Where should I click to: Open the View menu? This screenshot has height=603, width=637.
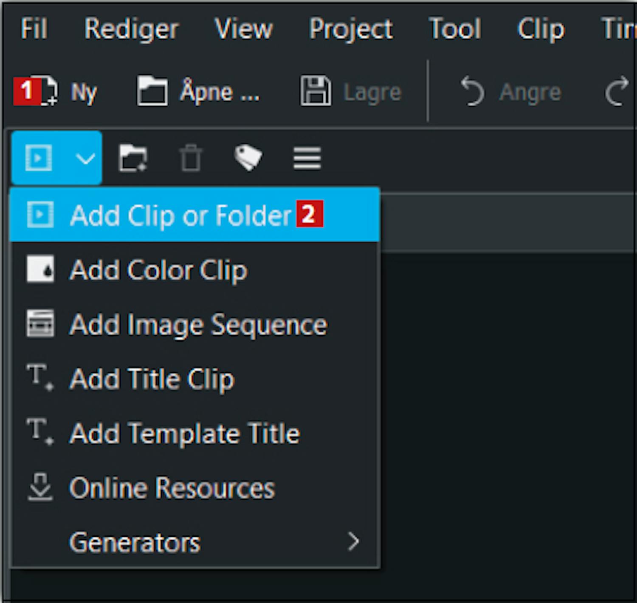pyautogui.click(x=244, y=29)
